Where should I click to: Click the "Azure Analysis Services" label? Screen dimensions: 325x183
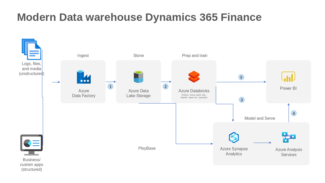click(289, 152)
